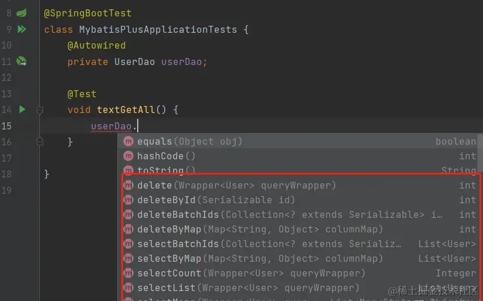Click method icon beside equals suggestion
Screen dimensions: 483x301
(129, 142)
